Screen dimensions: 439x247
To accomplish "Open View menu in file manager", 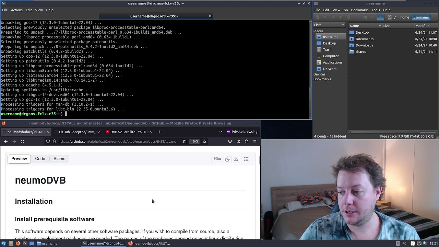I will (x=336, y=10).
